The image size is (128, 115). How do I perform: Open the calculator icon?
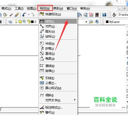(x=97, y=15)
